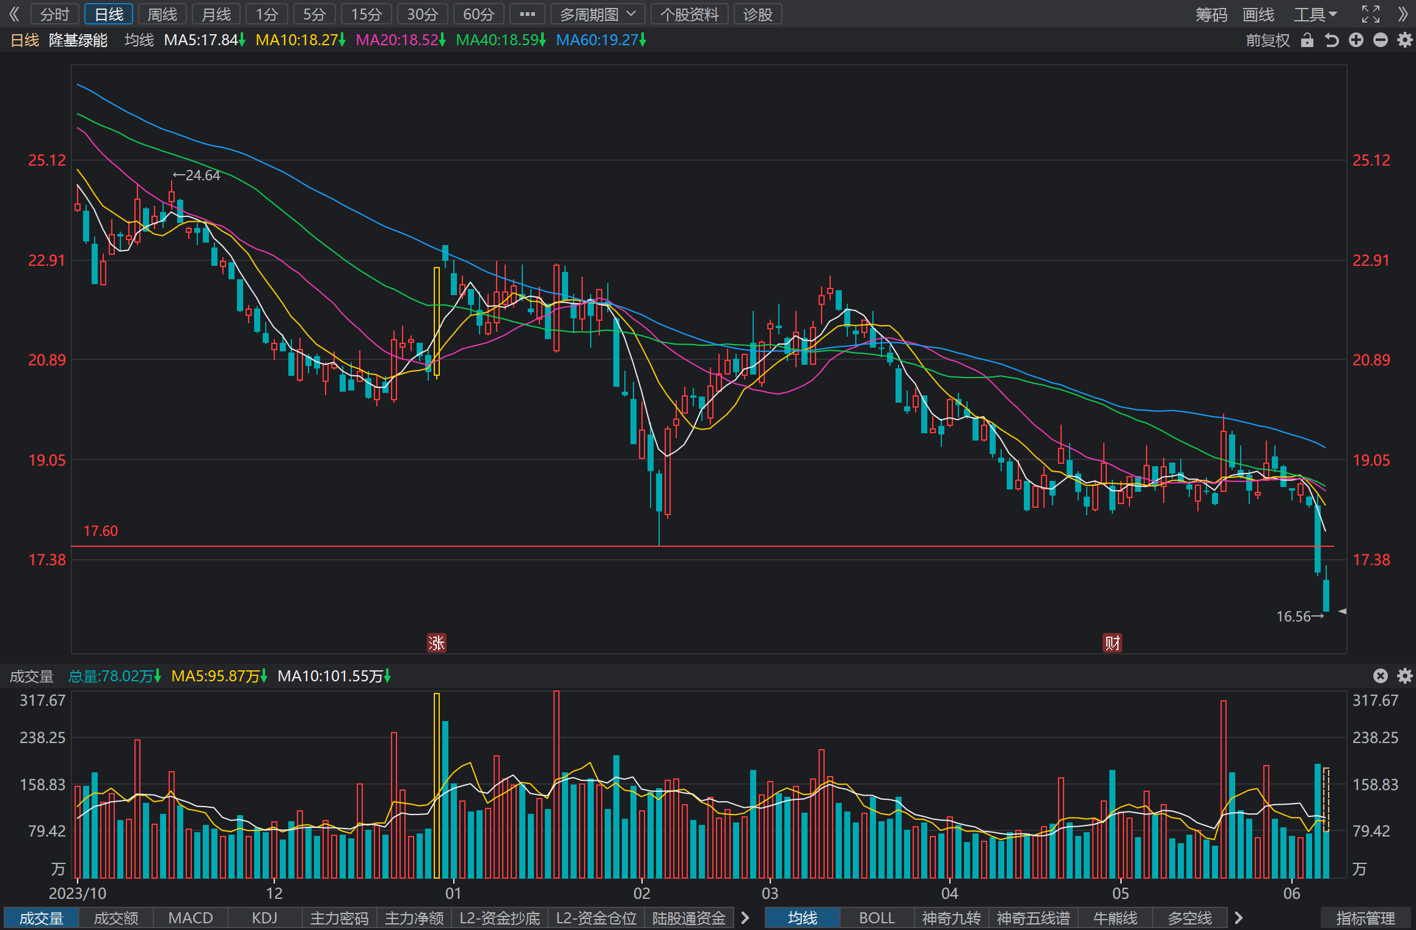This screenshot has width=1416, height=930.
Task: Switch to 5分 minute chart
Action: tap(315, 14)
